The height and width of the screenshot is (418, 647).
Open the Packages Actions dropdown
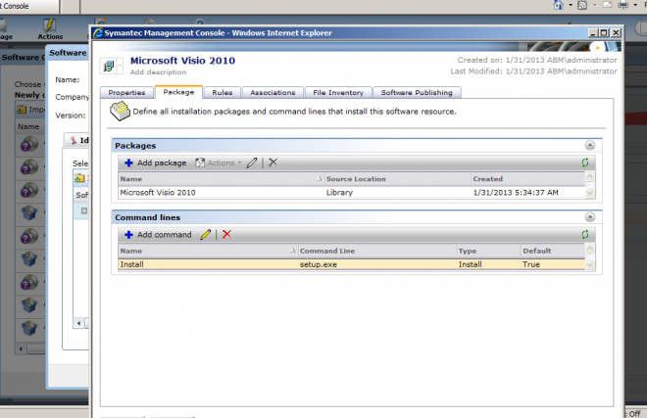(219, 163)
